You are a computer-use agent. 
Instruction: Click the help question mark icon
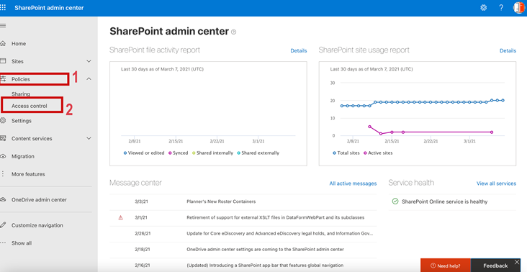pos(501,8)
